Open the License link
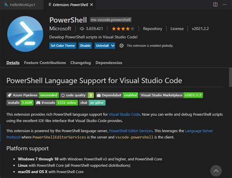This screenshot has width=232, height=178. (177, 29)
